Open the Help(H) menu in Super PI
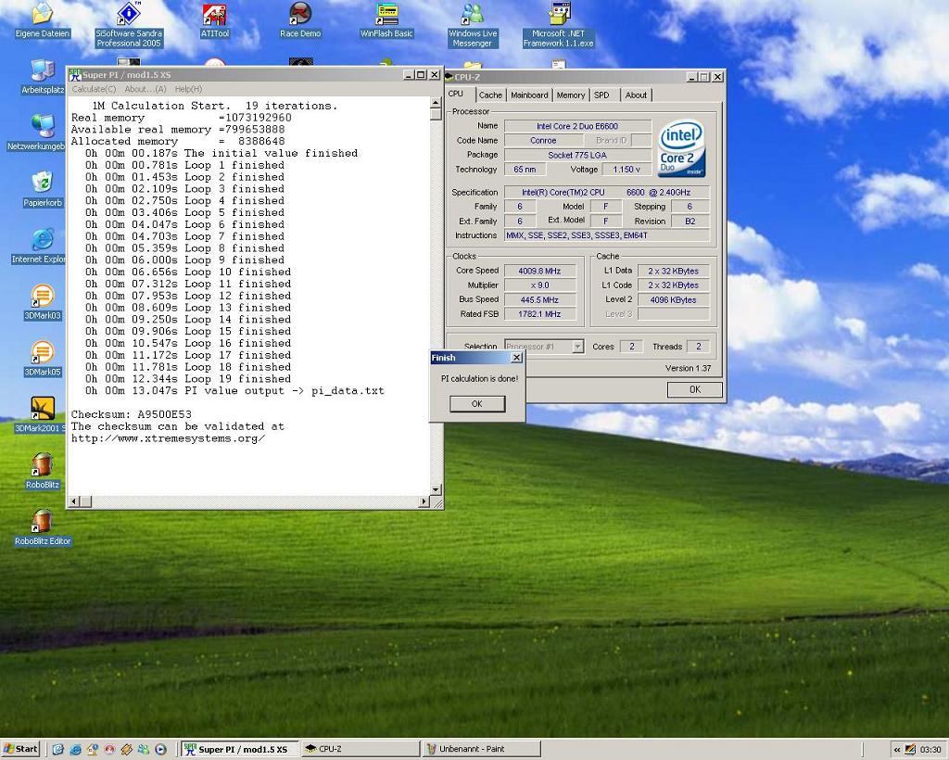 (x=188, y=89)
